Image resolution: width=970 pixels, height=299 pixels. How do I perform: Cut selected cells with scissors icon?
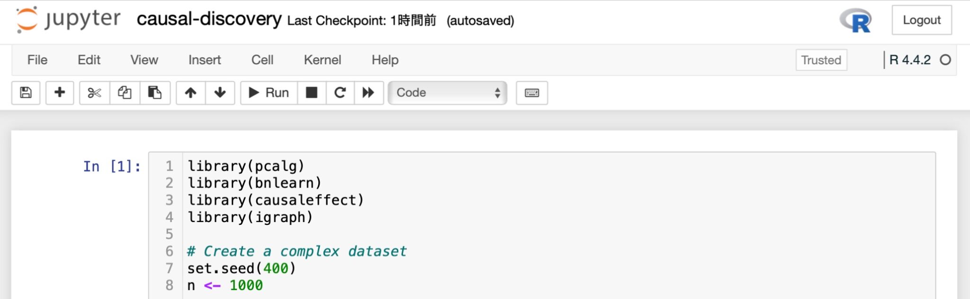click(94, 93)
